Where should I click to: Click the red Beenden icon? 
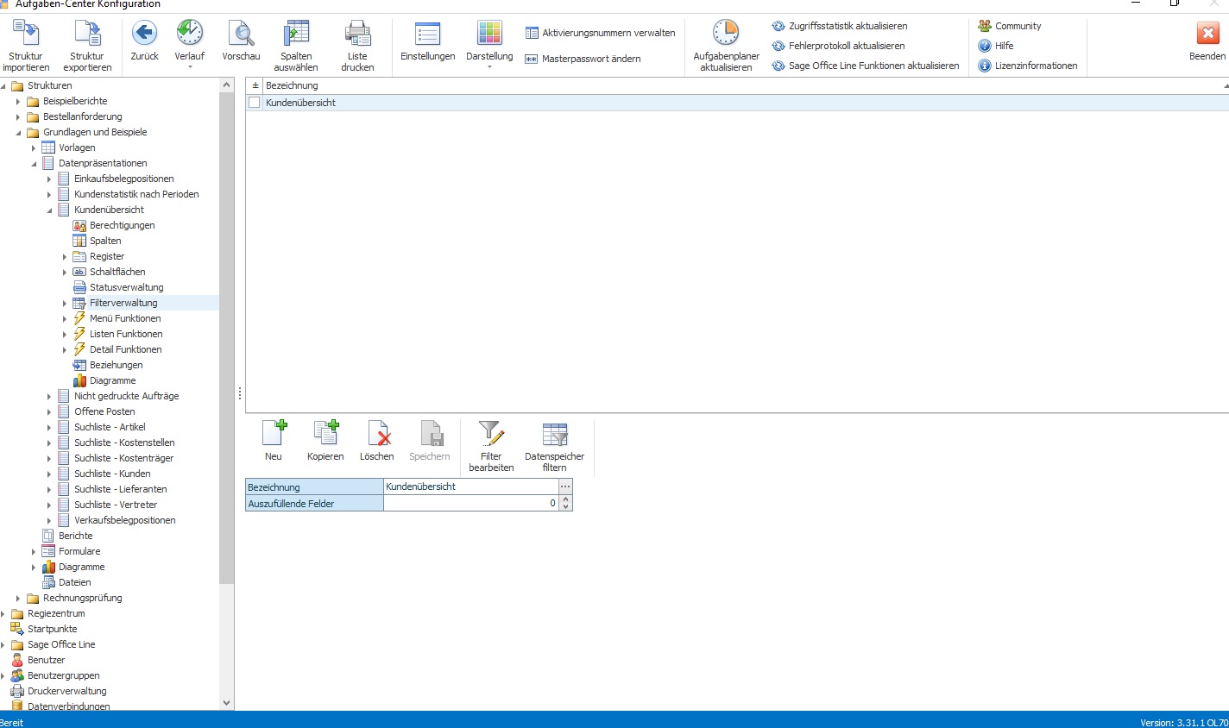coord(1207,34)
